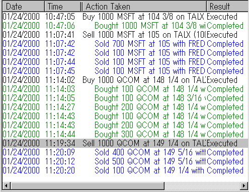
Task: Select row 'Buy 1000 MSFT at 104 3/8'
Action: point(125,17)
